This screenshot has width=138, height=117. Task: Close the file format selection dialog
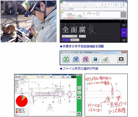(x=121, y=59)
